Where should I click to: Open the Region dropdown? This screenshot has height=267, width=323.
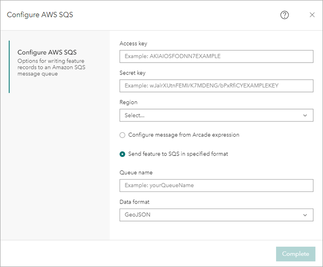click(x=216, y=115)
